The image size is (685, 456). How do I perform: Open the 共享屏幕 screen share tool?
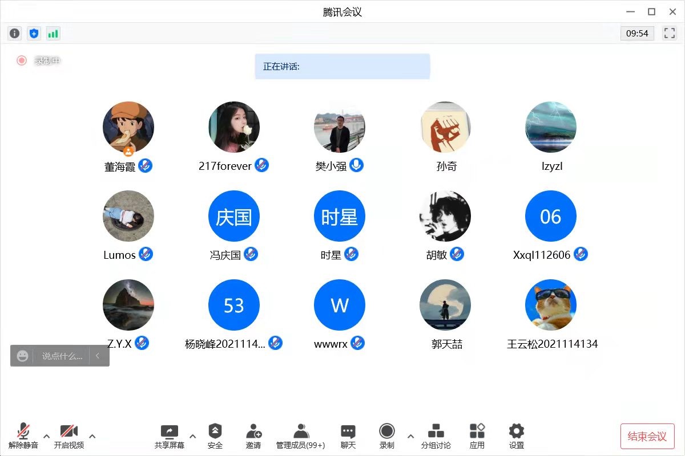tap(170, 436)
